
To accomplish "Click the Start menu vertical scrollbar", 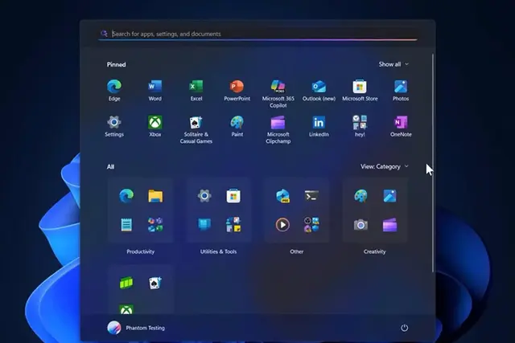I will pos(433,163).
